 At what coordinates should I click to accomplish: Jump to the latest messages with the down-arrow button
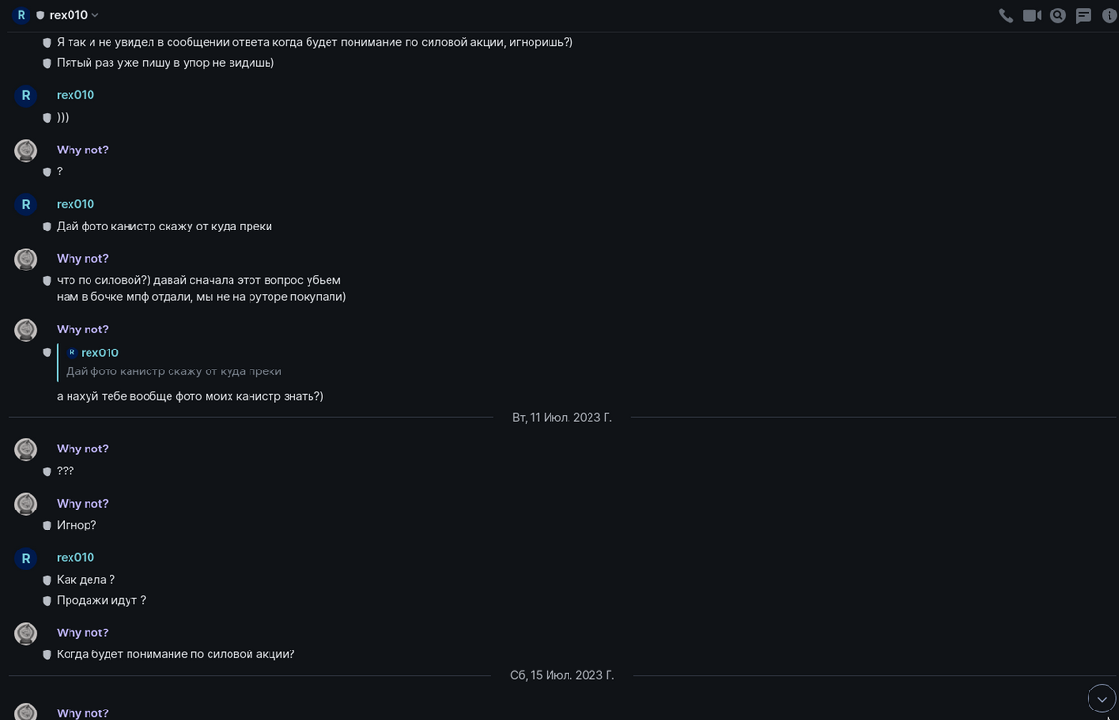click(1101, 698)
